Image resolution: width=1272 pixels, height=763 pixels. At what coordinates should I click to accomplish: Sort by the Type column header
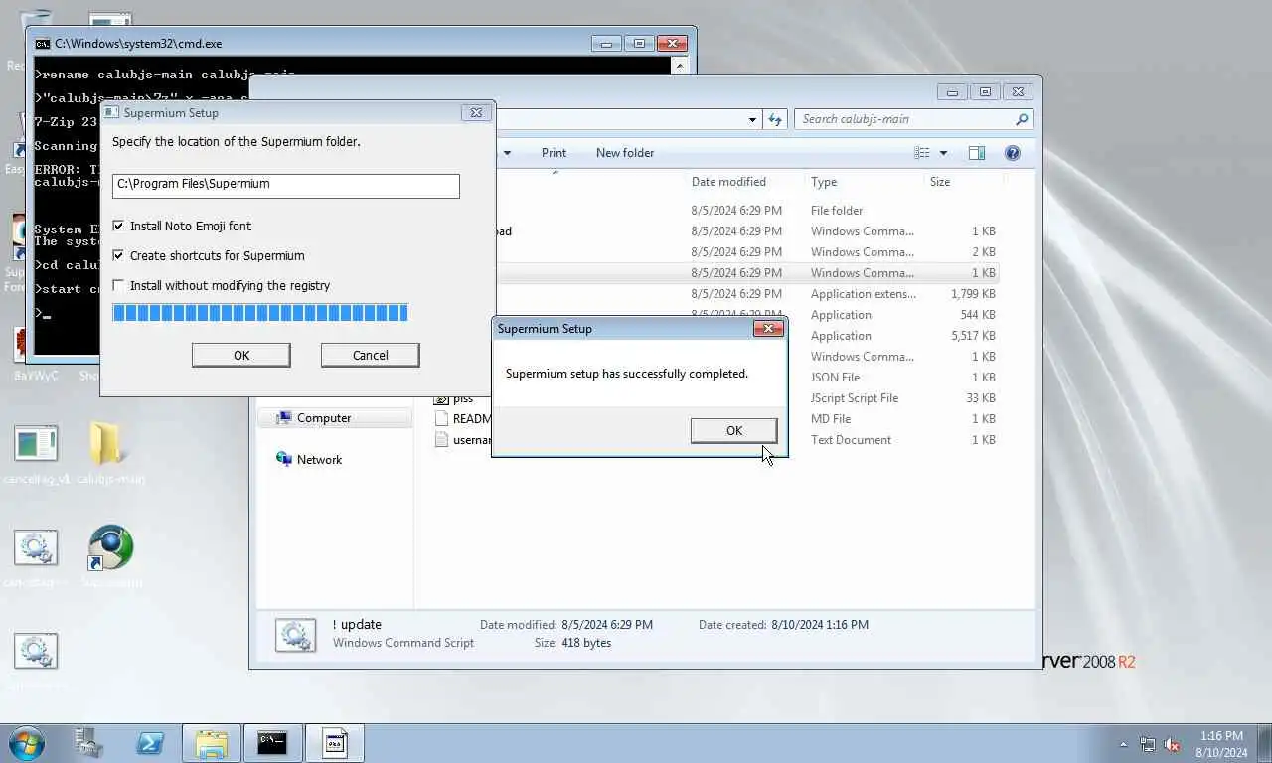[824, 182]
